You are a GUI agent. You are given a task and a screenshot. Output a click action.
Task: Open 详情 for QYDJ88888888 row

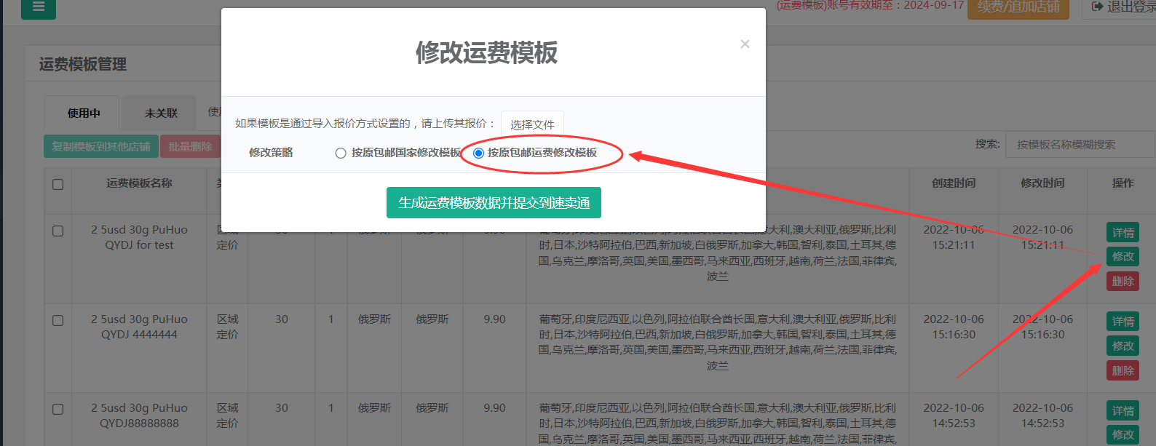(x=1123, y=411)
